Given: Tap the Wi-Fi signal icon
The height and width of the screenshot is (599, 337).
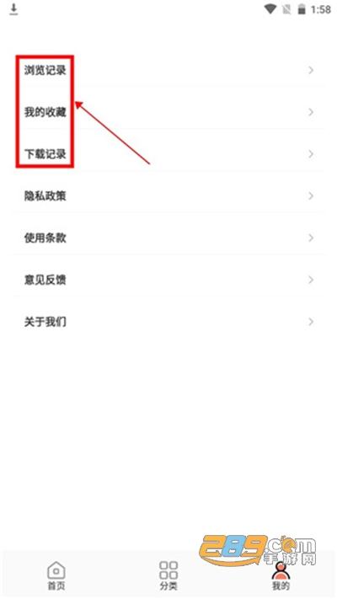Looking at the screenshot, I should [x=270, y=9].
